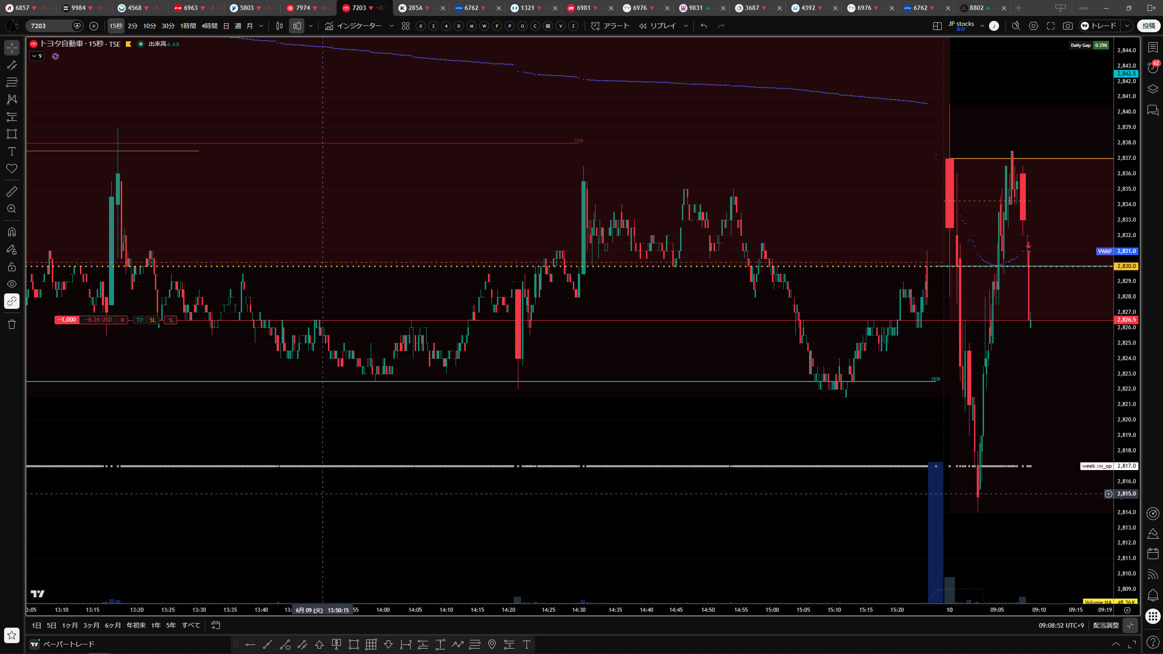The width and height of the screenshot is (1163, 654).
Task: Open the heart icons tool
Action: pos(12,168)
